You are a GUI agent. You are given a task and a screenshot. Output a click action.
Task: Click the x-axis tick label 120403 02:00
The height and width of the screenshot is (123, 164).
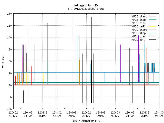[x=115, y=114]
